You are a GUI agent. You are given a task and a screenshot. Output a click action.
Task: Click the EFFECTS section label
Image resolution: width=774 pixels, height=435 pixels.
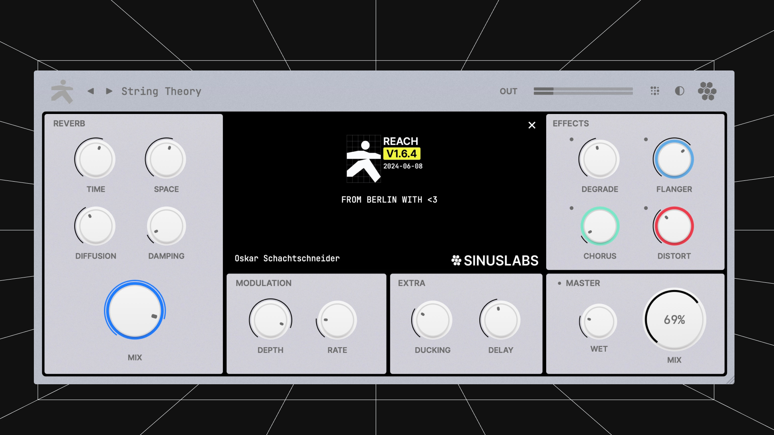coord(570,124)
